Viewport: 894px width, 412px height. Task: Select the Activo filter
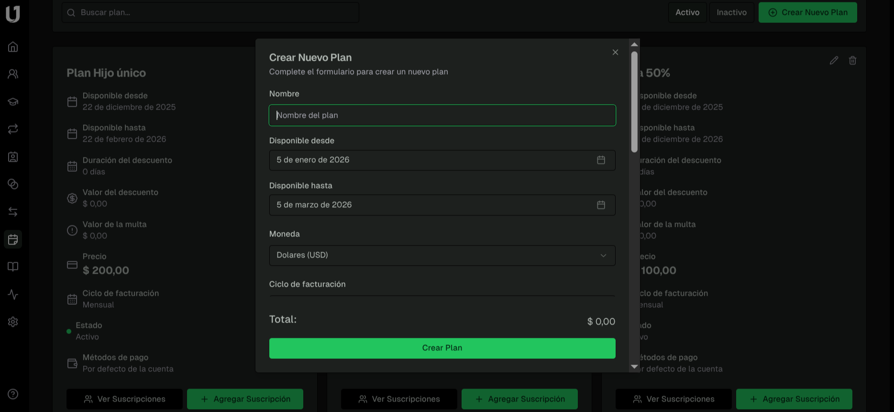coord(687,12)
